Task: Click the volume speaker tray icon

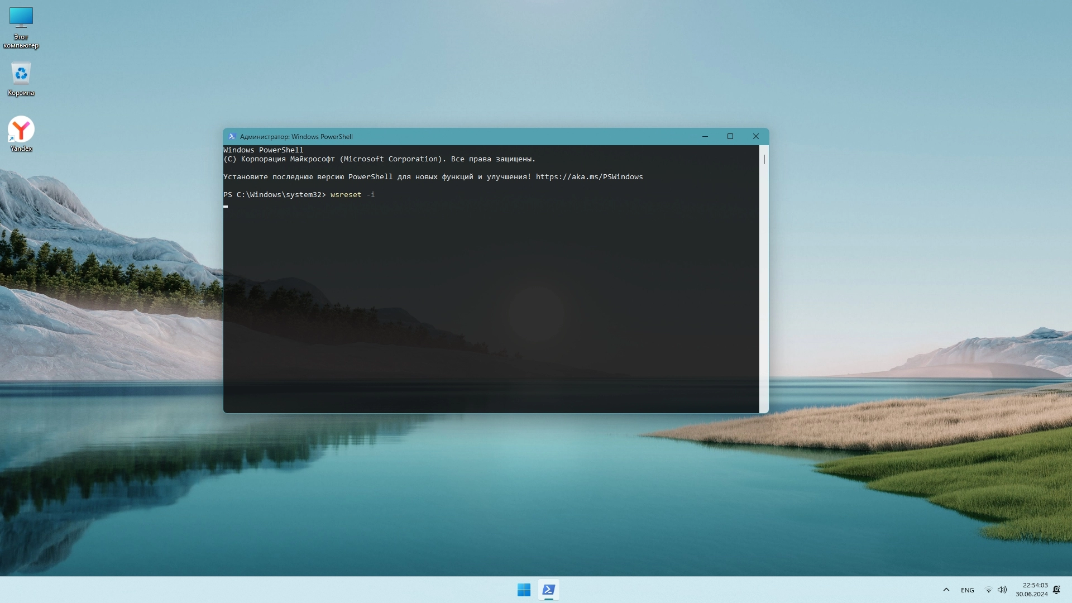Action: coord(1002,590)
